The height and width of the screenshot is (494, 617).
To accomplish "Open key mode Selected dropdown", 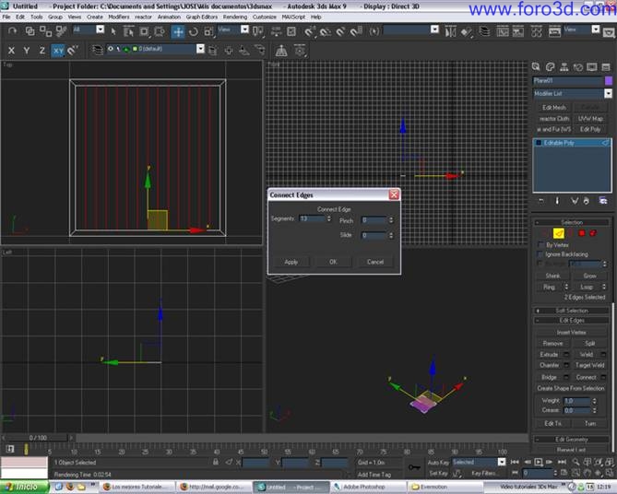I will [x=502, y=462].
